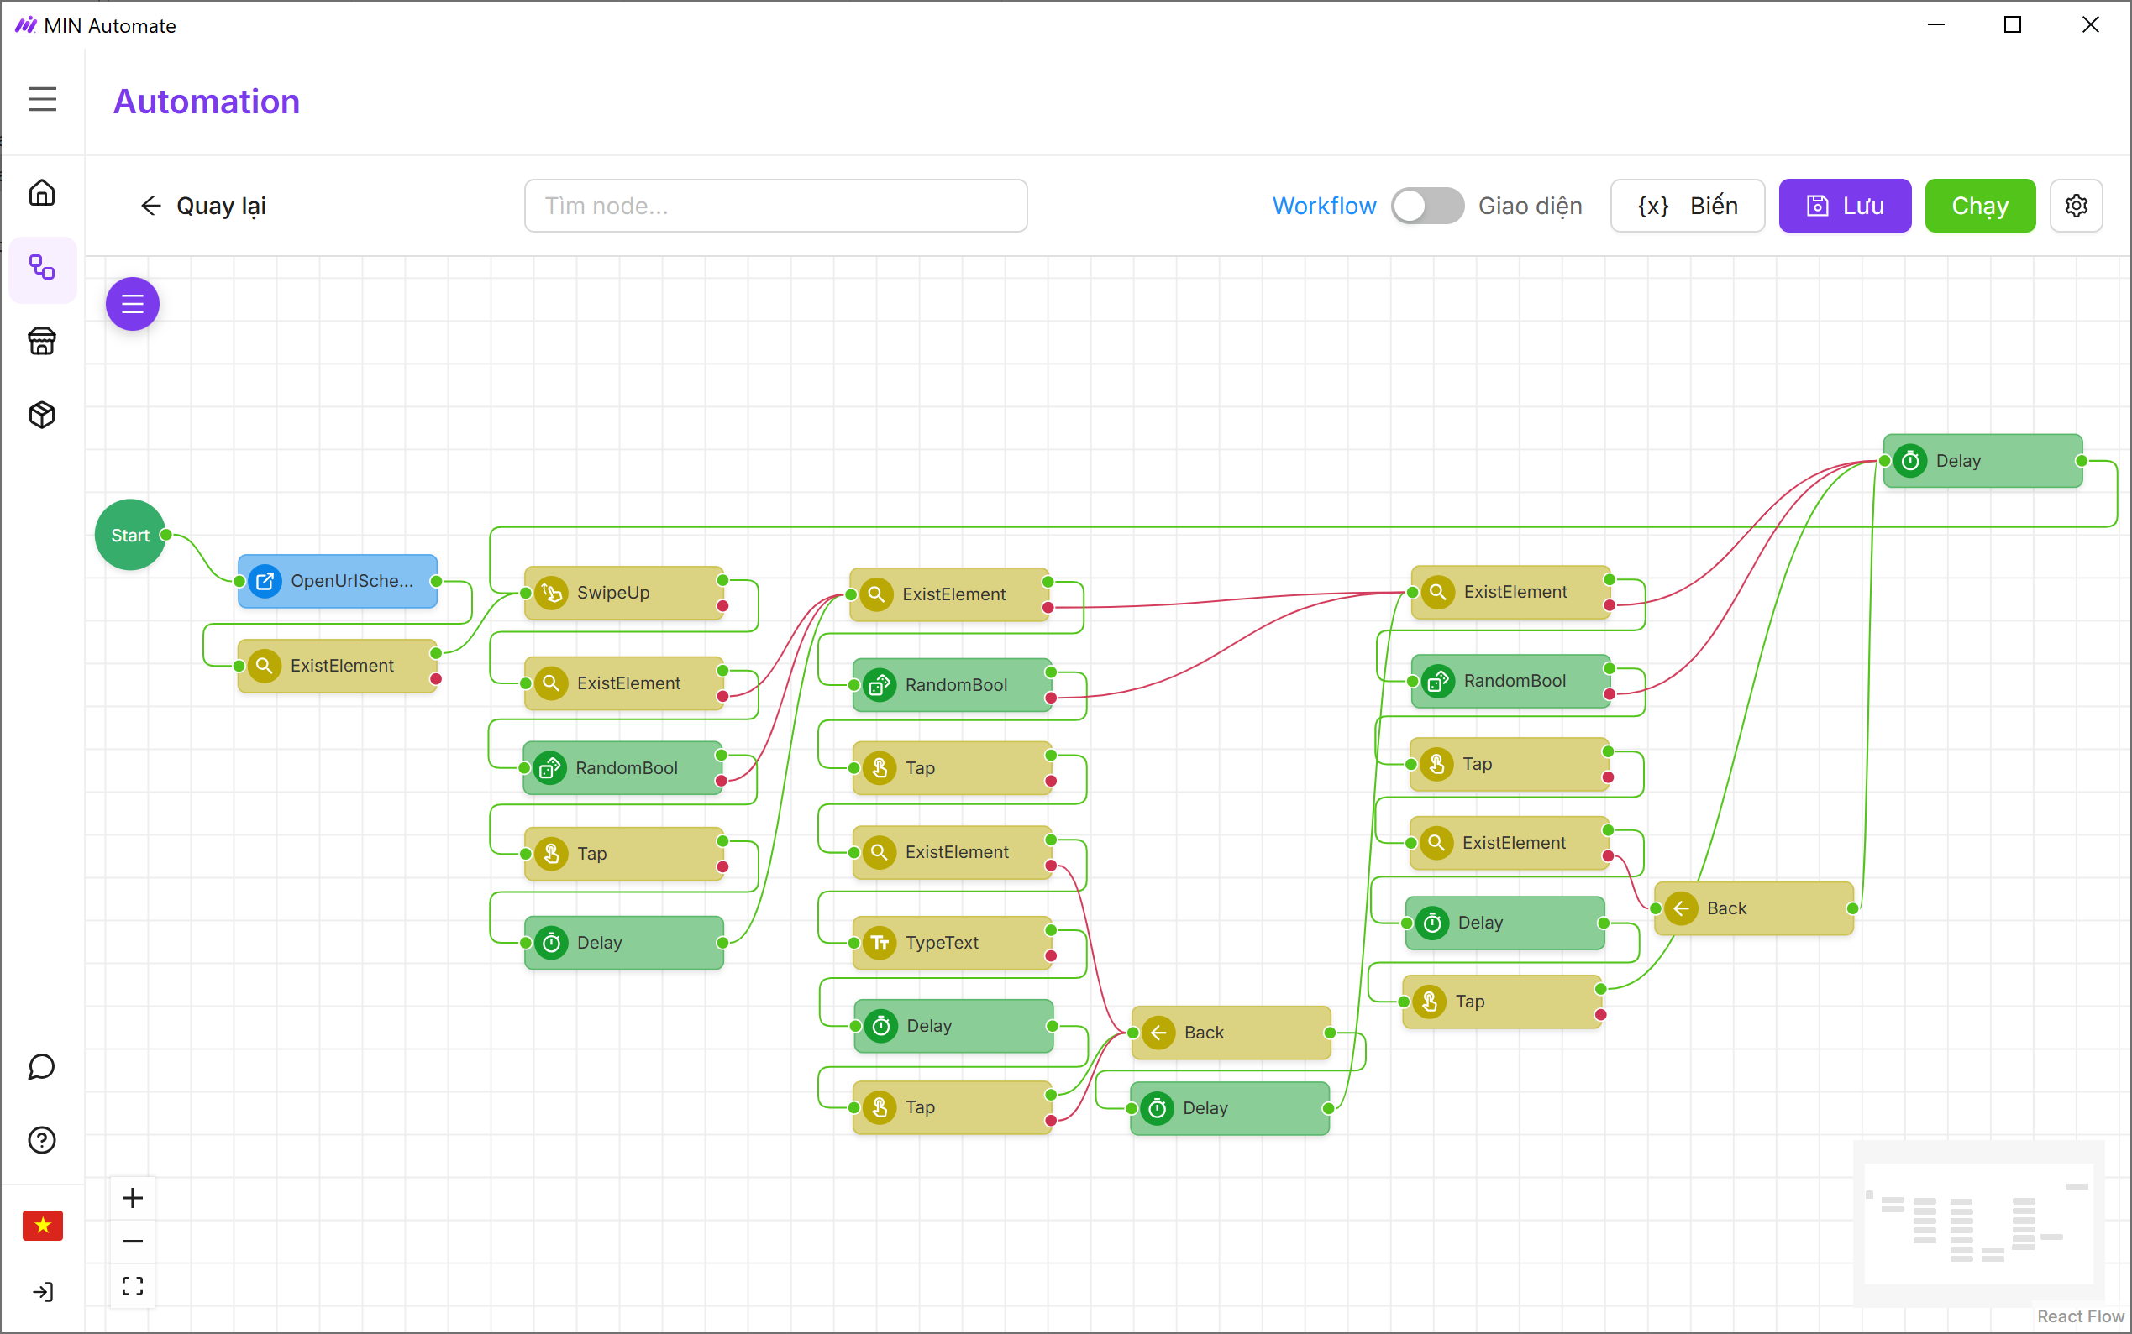Open the chat bubble sidebar icon
Viewport: 2132px width, 1334px height.
coord(41,1067)
